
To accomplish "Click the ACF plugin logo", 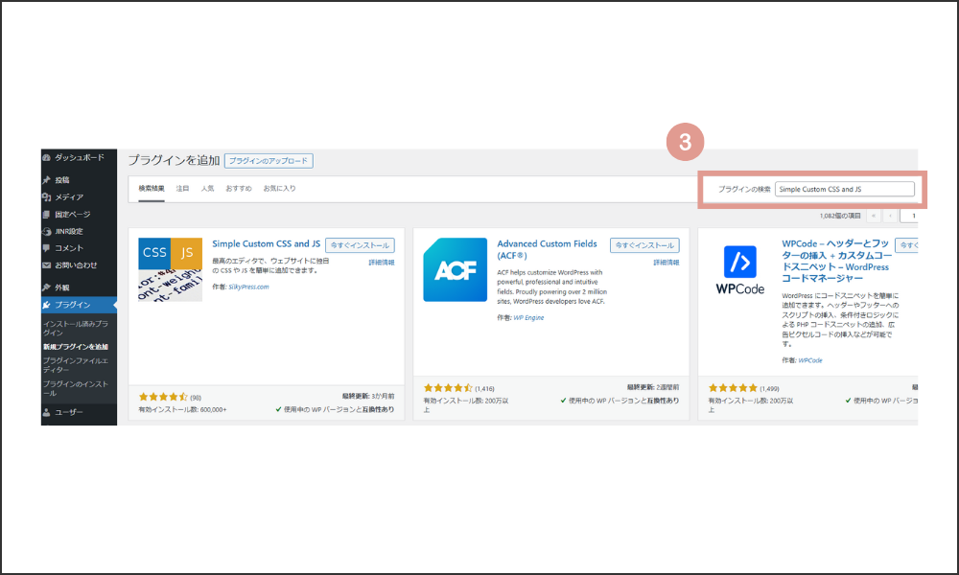I will (455, 269).
